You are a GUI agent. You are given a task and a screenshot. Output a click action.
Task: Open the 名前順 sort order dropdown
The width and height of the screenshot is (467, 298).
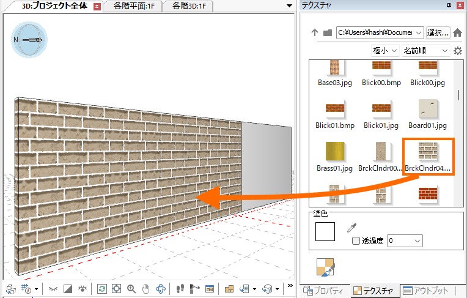(x=425, y=51)
